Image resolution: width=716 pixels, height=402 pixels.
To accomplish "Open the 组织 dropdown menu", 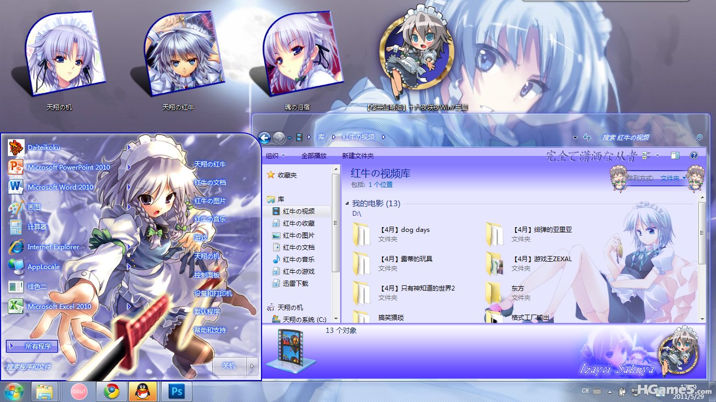I will (275, 155).
